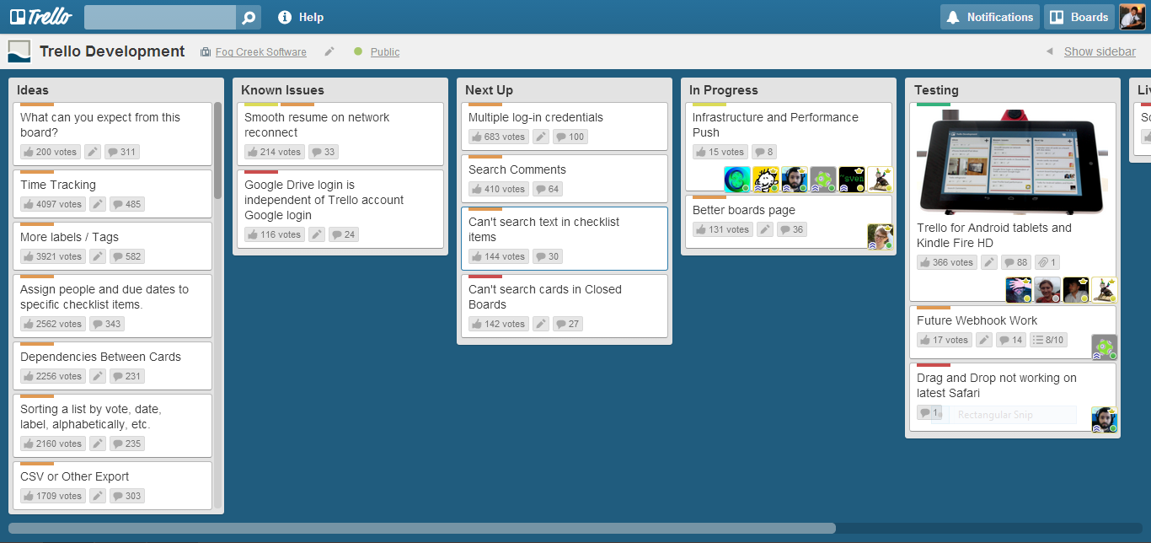The height and width of the screenshot is (543, 1151).
Task: Click the 4097 votes badge on Time Tracking
Action: (x=53, y=204)
